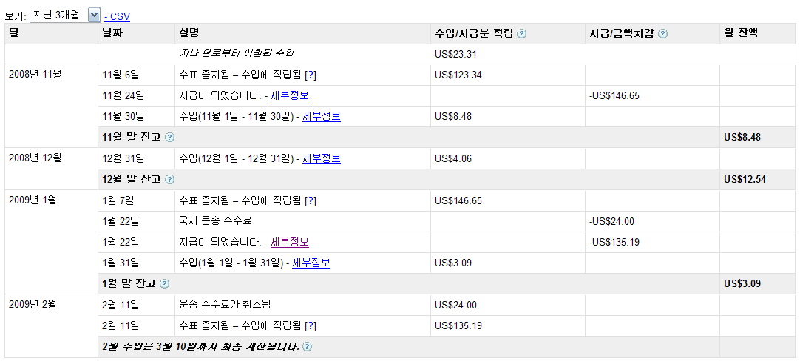
Task: Open 세부정보 for 1월 1일 - 1월 31일 earnings
Action: 311,263
